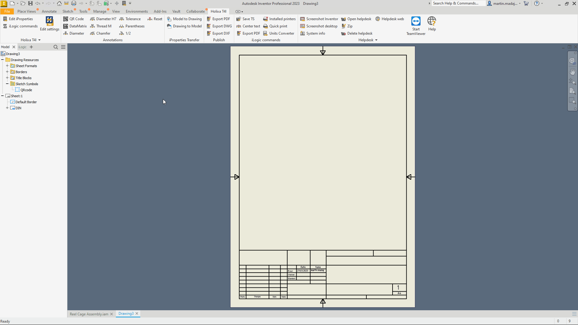The width and height of the screenshot is (578, 325).
Task: Collapse the Sketch Symbols node
Action: (7, 84)
